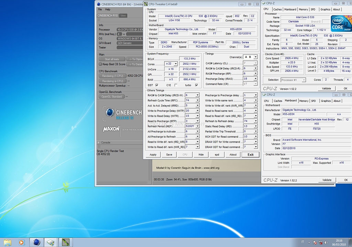Click Validate in the CPU-Z processor window
The width and height of the screenshot is (352, 247).
point(327,89)
